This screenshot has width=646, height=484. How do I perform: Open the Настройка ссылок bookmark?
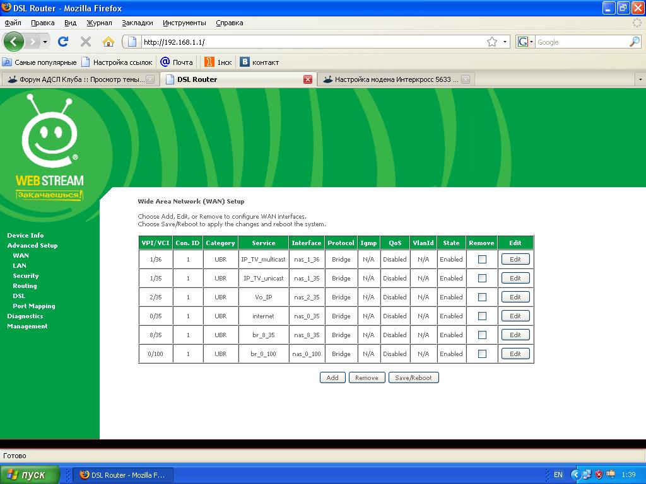[x=117, y=62]
